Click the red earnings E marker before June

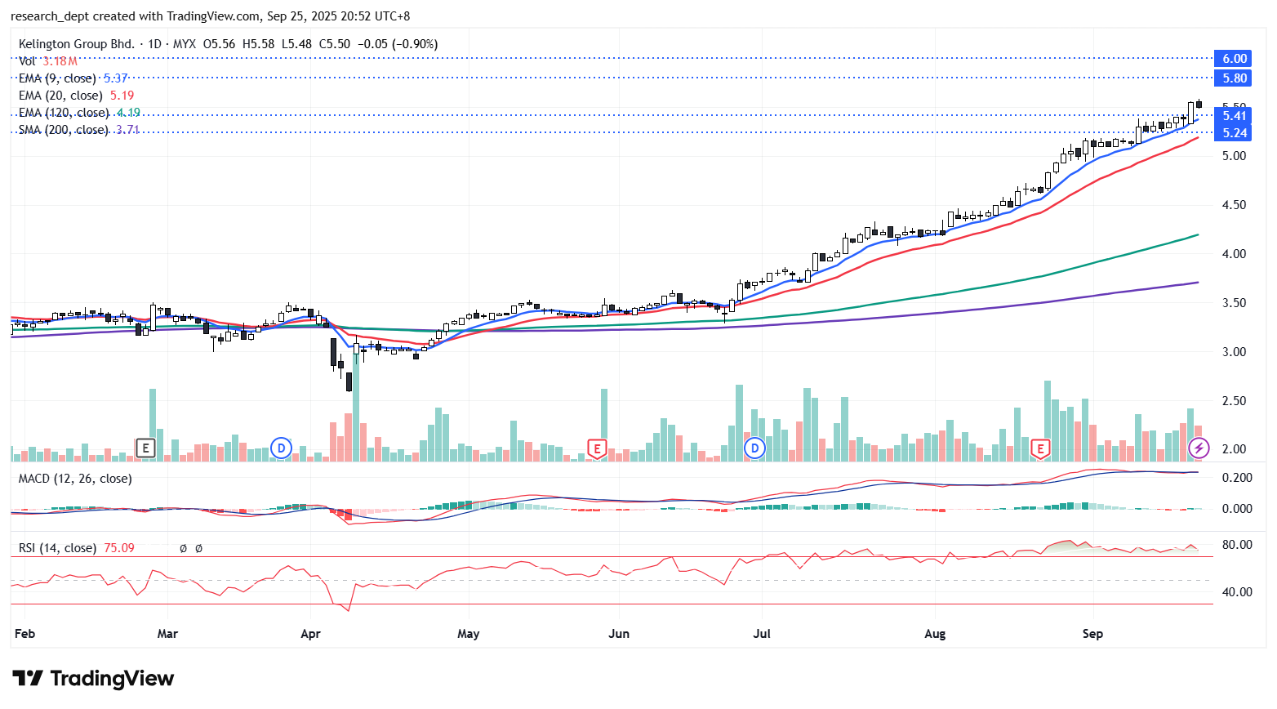[x=597, y=448]
